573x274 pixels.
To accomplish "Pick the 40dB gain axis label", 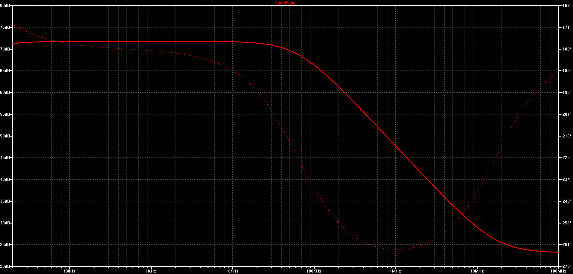I will (x=5, y=179).
